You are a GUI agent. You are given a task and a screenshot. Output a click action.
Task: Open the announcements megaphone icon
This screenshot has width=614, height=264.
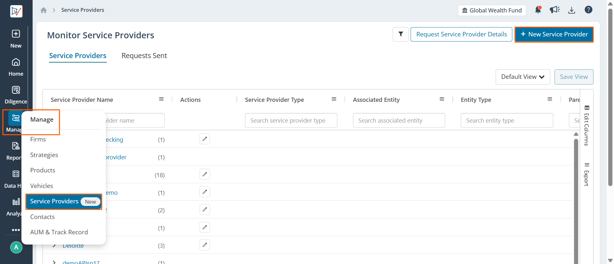tap(555, 10)
